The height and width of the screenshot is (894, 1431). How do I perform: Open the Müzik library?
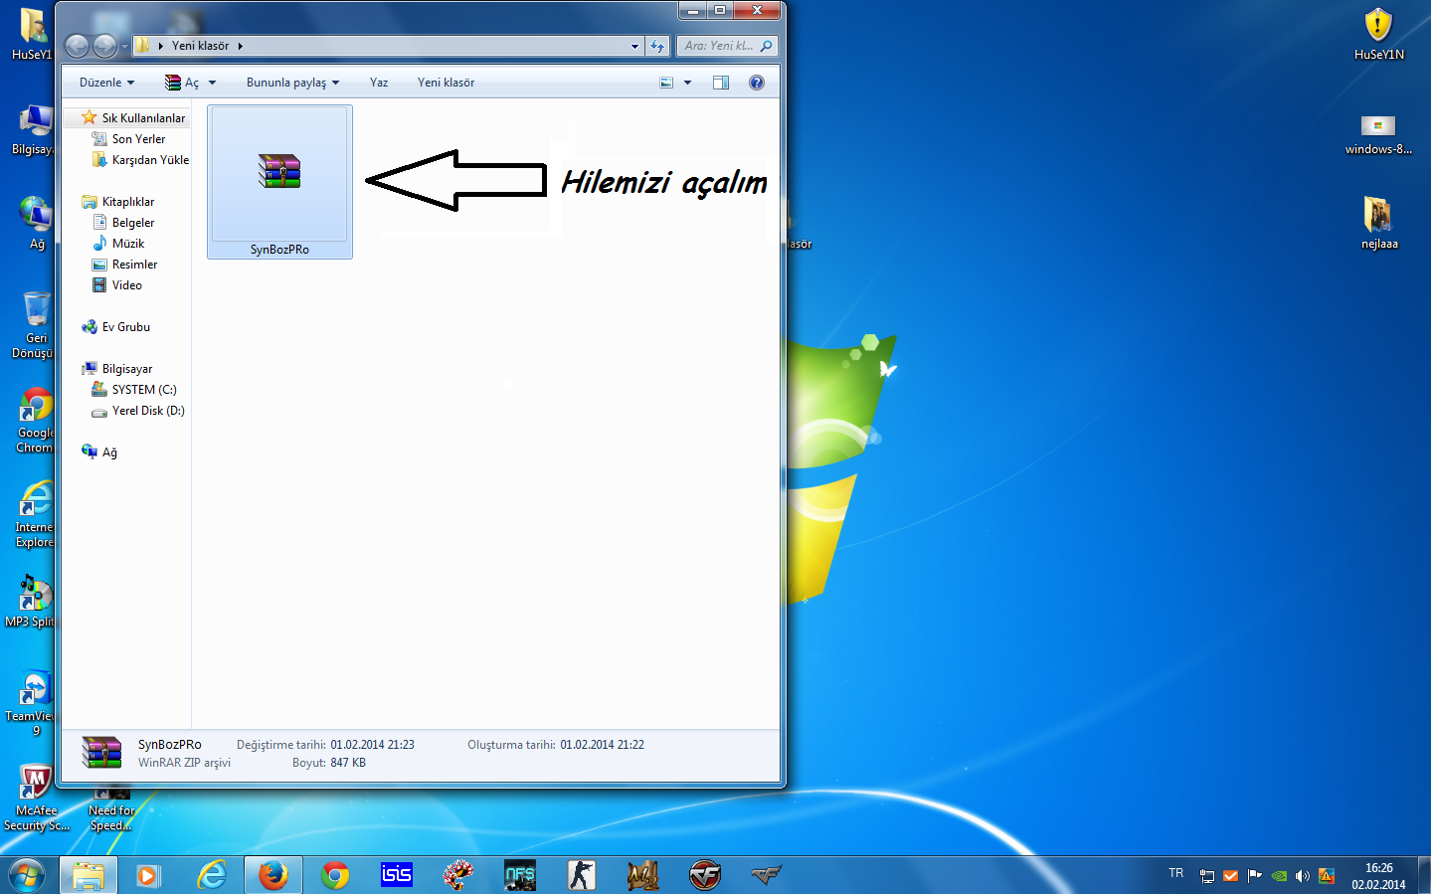pyautogui.click(x=118, y=244)
